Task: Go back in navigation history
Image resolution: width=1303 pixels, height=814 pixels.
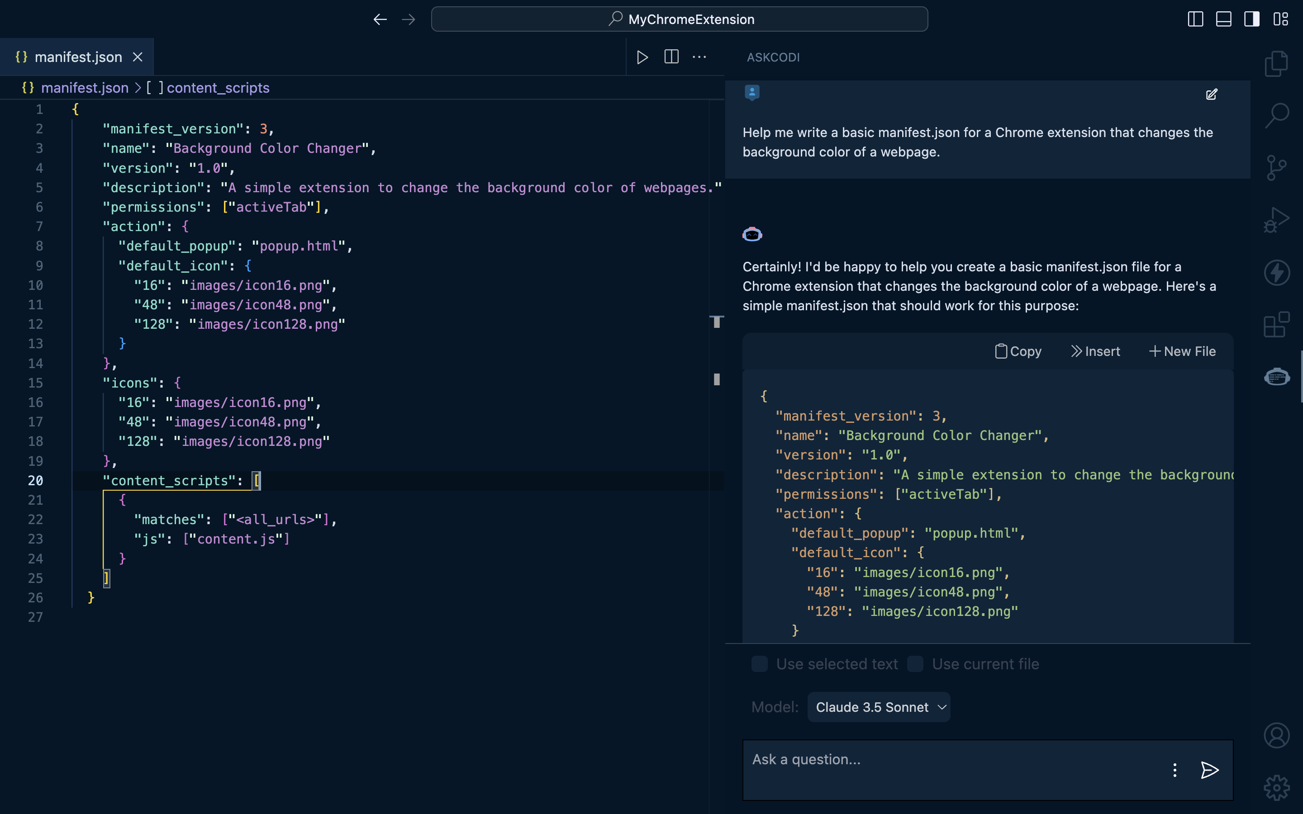Action: [x=380, y=19]
